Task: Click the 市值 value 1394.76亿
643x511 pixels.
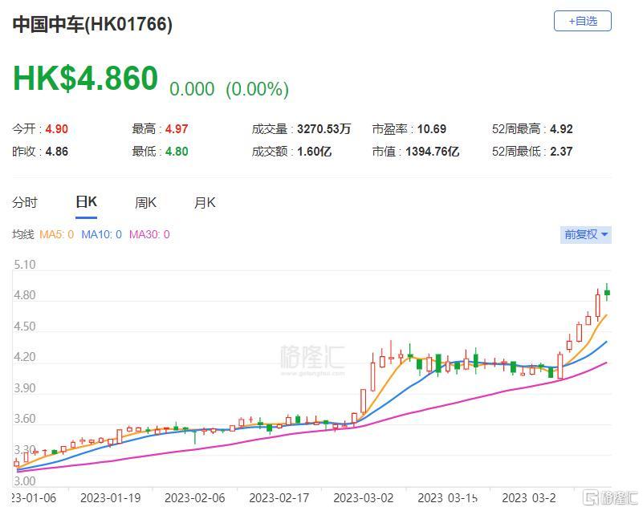Action: coord(432,152)
